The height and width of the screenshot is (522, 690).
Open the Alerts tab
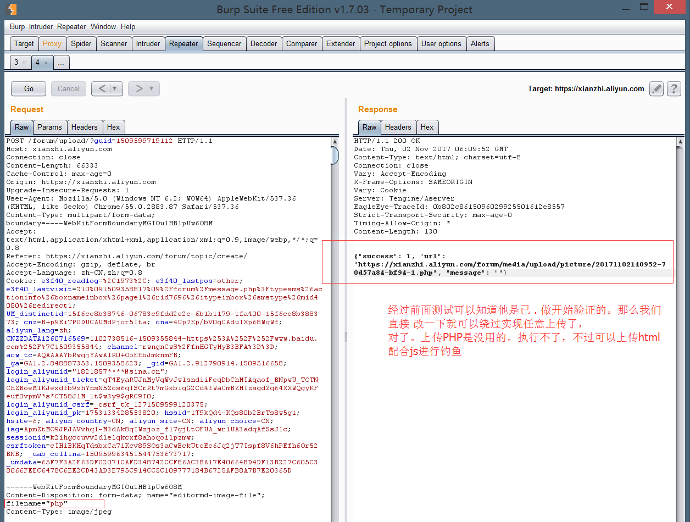click(480, 44)
